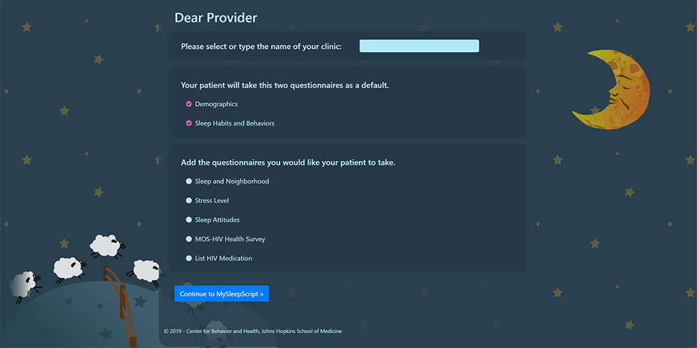Click the "Please select or type" clinic label
The width and height of the screenshot is (697, 348).
[x=261, y=47]
